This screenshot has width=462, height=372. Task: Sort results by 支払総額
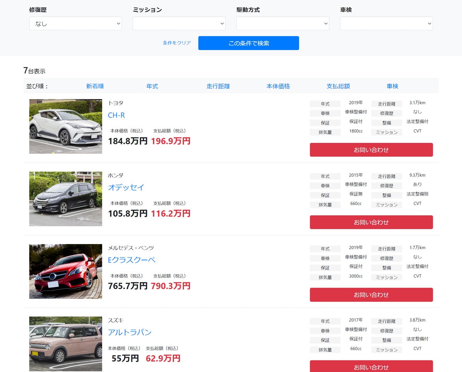(338, 86)
